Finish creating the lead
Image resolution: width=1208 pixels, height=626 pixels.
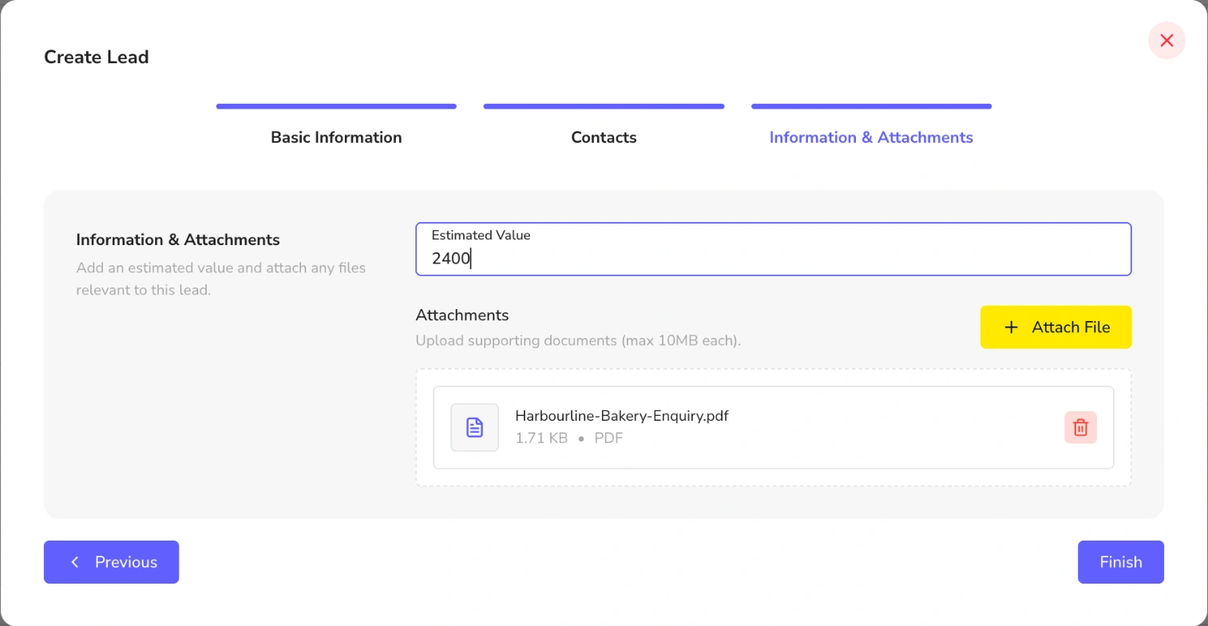(x=1121, y=562)
